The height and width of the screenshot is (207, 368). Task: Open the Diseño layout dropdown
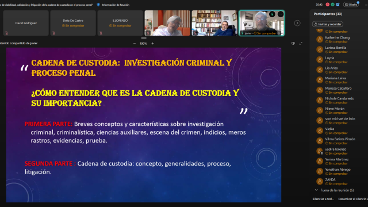[351, 5]
